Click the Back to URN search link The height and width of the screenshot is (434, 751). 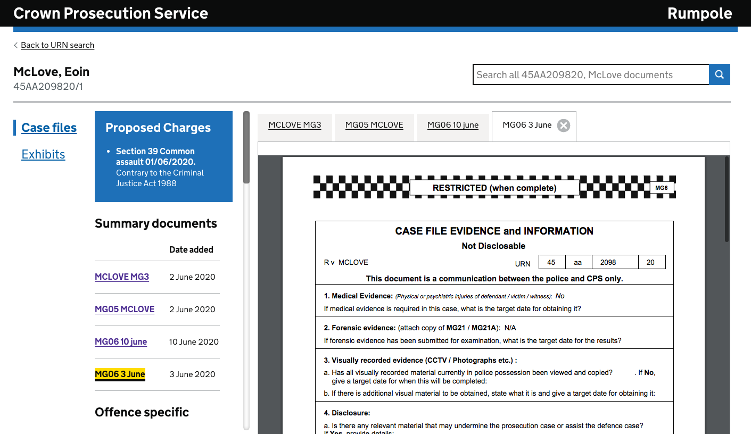pos(57,45)
